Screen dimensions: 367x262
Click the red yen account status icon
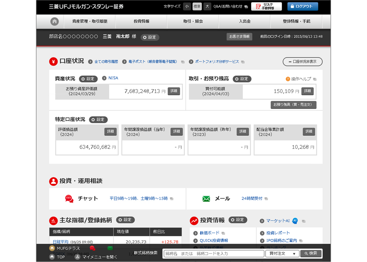coord(54,61)
